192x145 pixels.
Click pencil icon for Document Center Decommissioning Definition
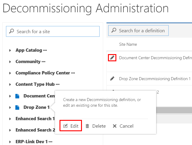pyautogui.click(x=112, y=58)
